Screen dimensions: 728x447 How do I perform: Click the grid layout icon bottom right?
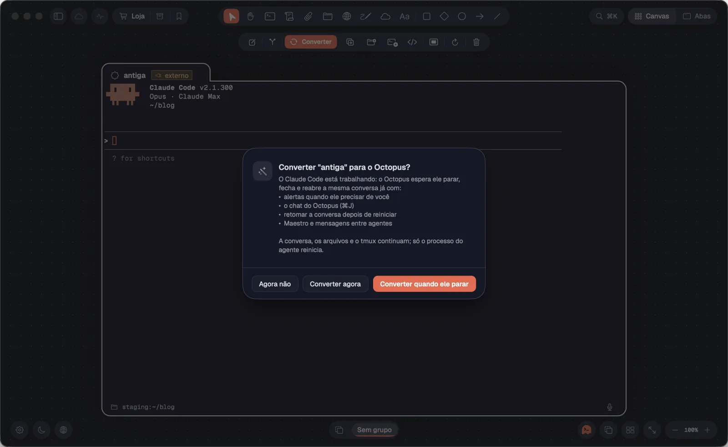(630, 430)
